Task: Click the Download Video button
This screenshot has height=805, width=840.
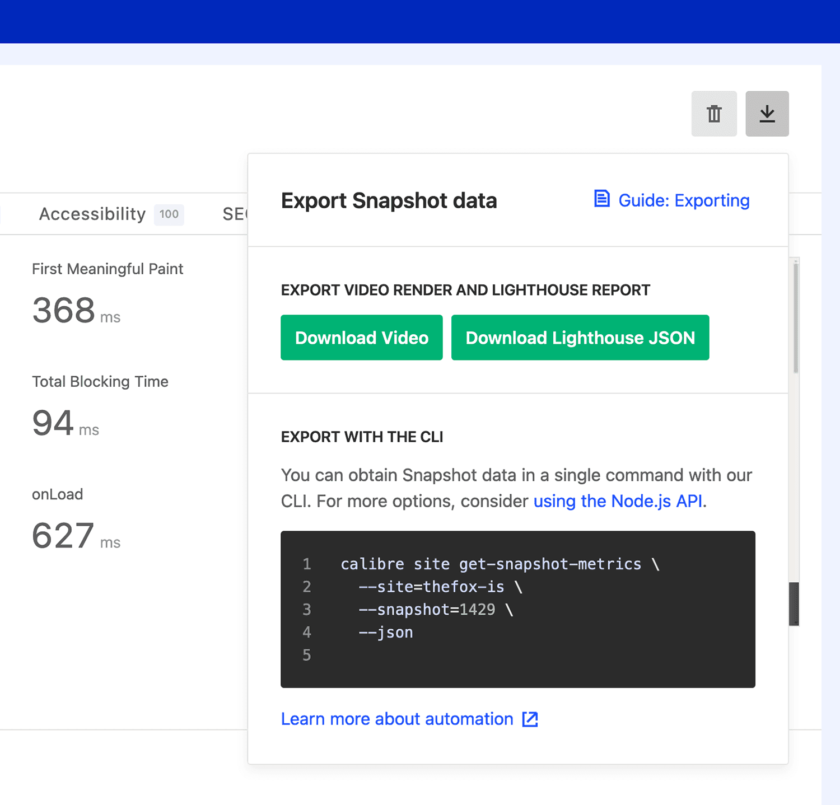Action: pyautogui.click(x=361, y=338)
